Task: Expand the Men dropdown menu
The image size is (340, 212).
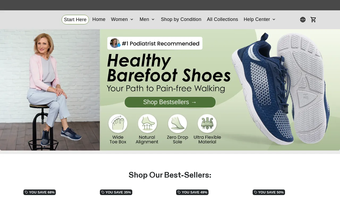Action: (x=147, y=19)
